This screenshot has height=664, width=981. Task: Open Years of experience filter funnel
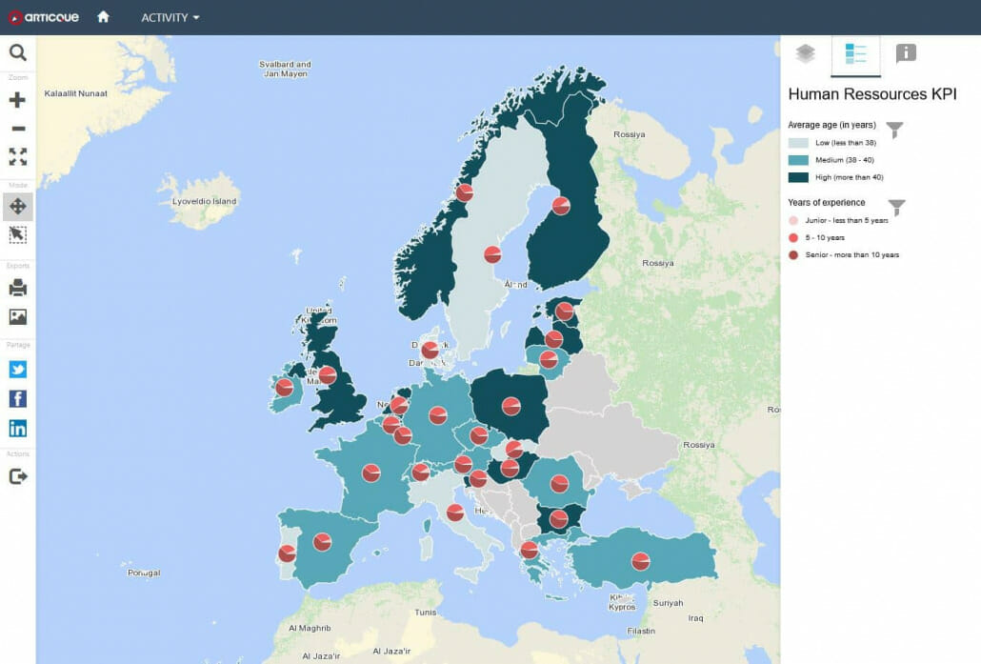(896, 207)
